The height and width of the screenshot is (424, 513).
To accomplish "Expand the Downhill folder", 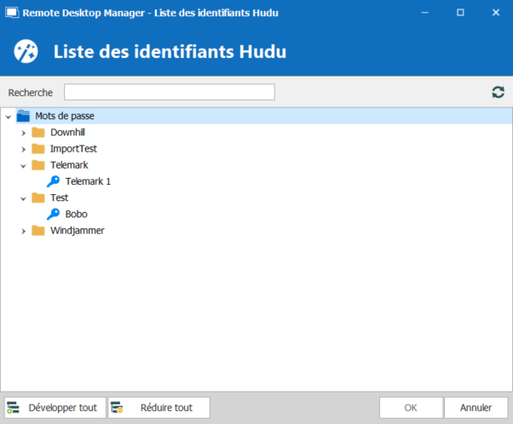I will [x=23, y=133].
